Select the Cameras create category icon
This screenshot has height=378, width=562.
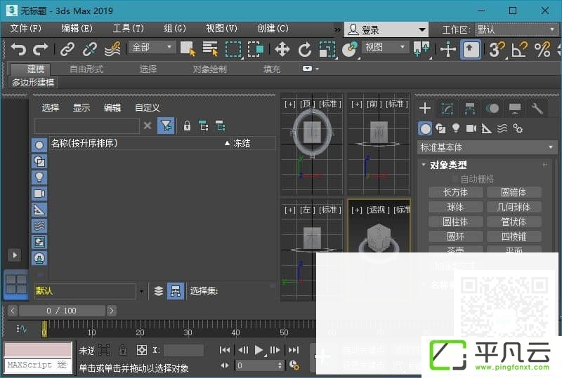click(x=471, y=128)
